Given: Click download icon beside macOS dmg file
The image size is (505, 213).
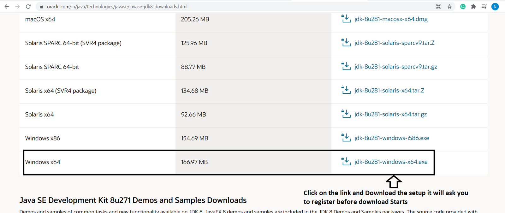Looking at the screenshot, I should pyautogui.click(x=346, y=19).
